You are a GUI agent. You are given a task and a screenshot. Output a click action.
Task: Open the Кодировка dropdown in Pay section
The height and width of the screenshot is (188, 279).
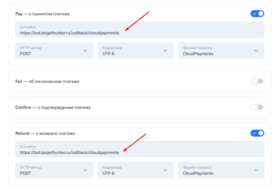tap(135, 51)
